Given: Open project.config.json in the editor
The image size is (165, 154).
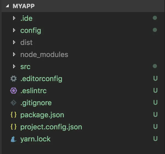Looking at the screenshot, I should tap(51, 127).
